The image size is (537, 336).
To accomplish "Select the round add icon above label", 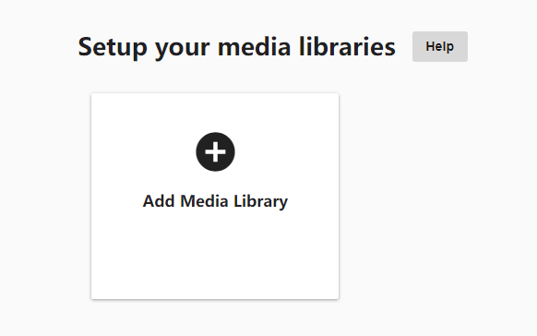I will point(215,151).
